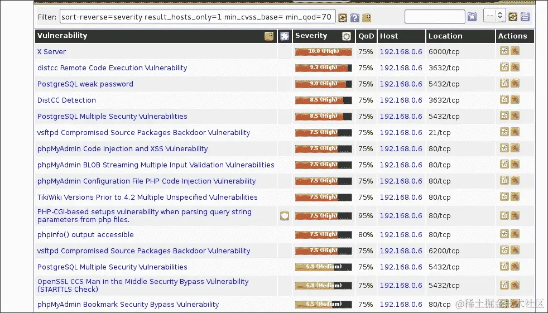Add note icon for phpMyAdmin Code Injection row
548x313 pixels.
(x=504, y=148)
